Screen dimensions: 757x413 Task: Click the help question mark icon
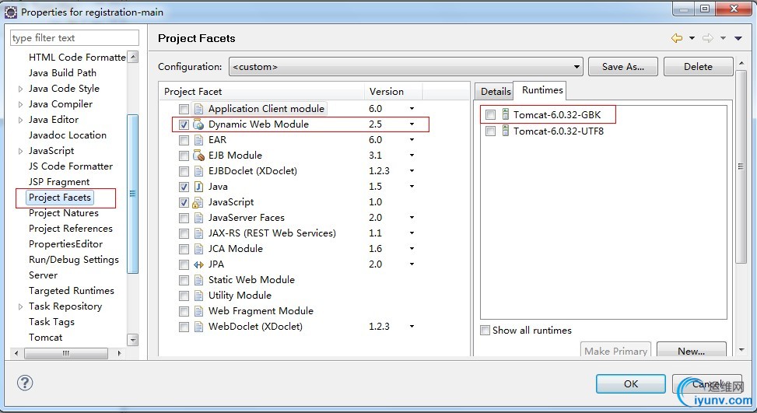pos(24,383)
